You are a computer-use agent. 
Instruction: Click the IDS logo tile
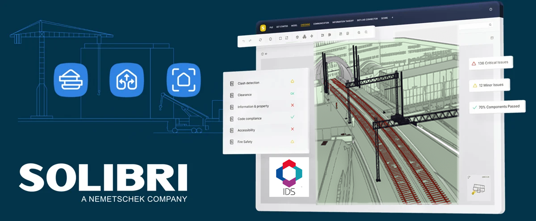pyautogui.click(x=289, y=177)
